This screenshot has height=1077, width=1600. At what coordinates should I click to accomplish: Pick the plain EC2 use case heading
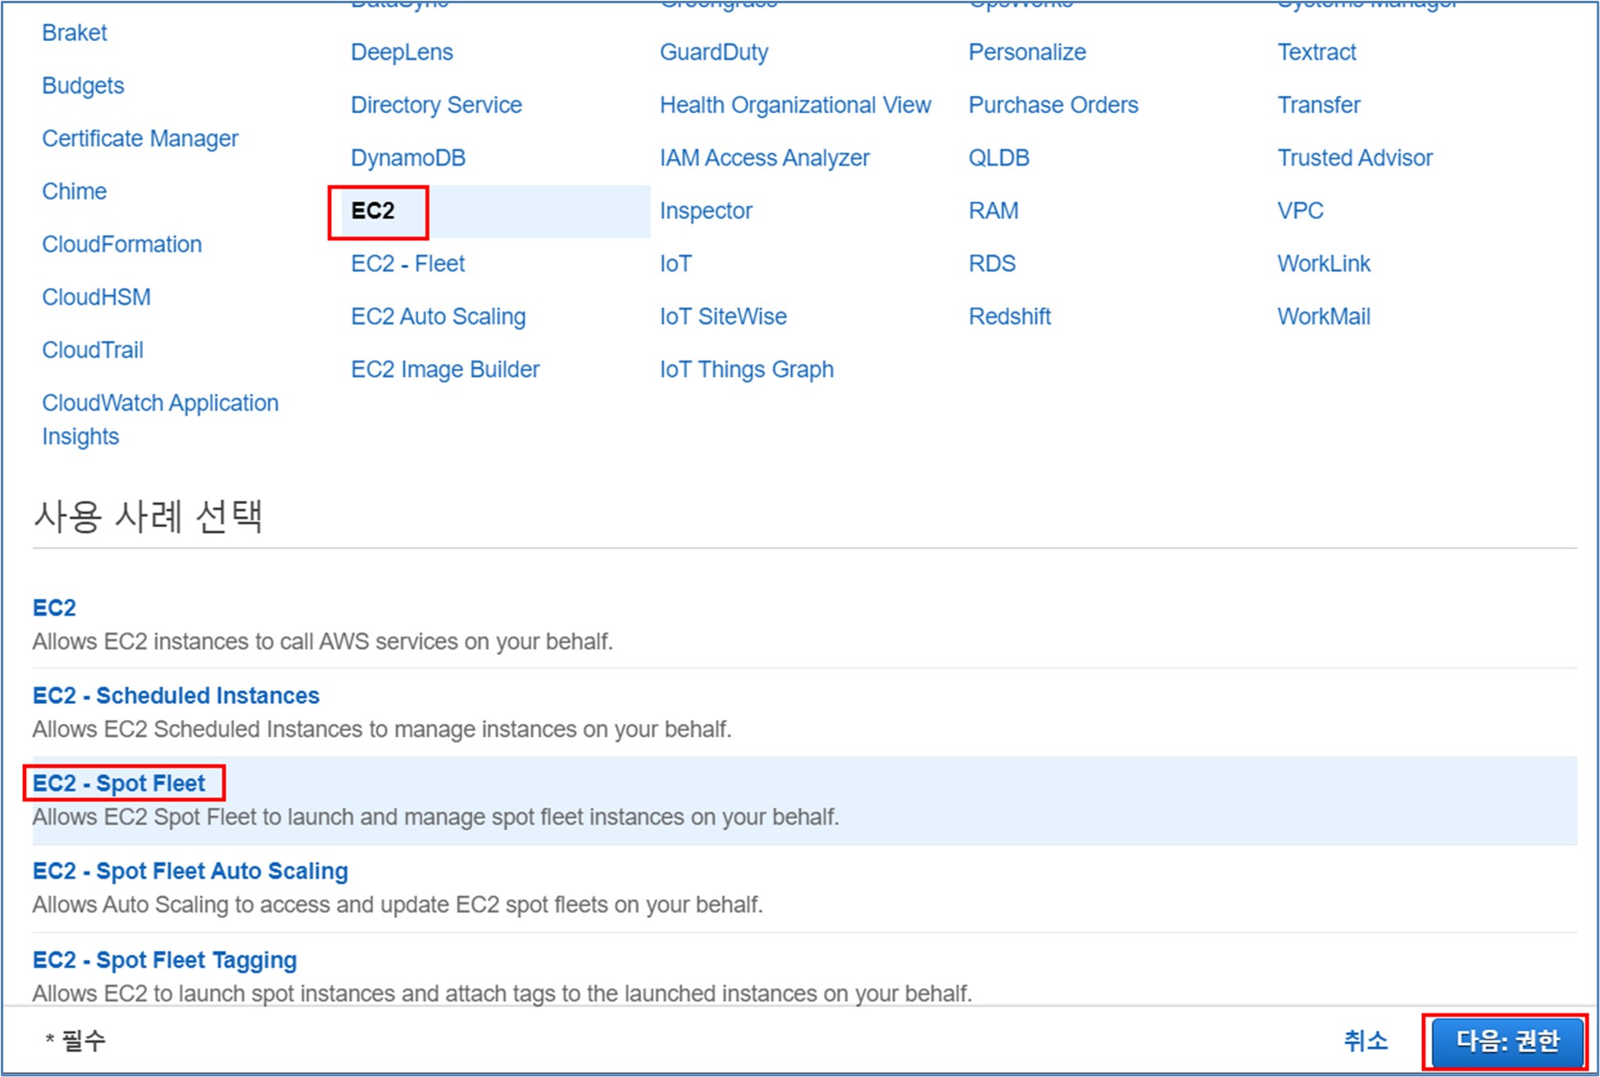point(54,608)
